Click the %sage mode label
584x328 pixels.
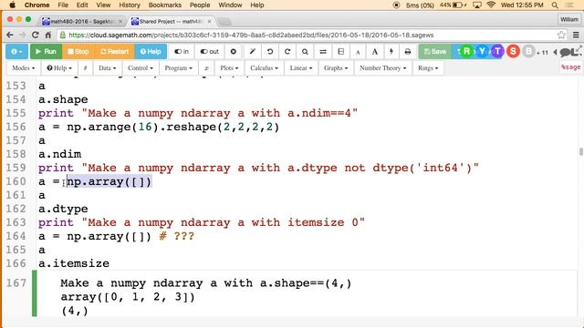(x=570, y=67)
